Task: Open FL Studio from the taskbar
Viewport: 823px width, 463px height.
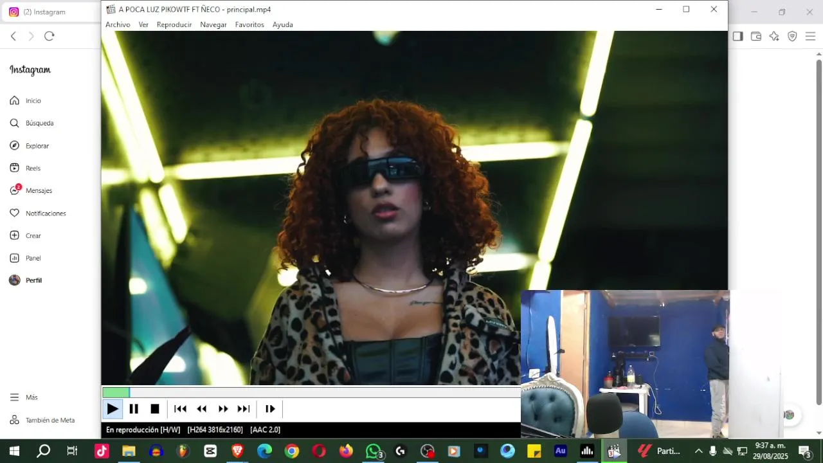Action: click(x=183, y=451)
